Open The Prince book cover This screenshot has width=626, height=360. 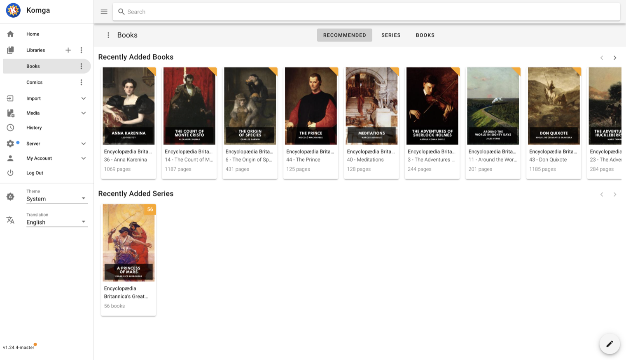click(311, 106)
